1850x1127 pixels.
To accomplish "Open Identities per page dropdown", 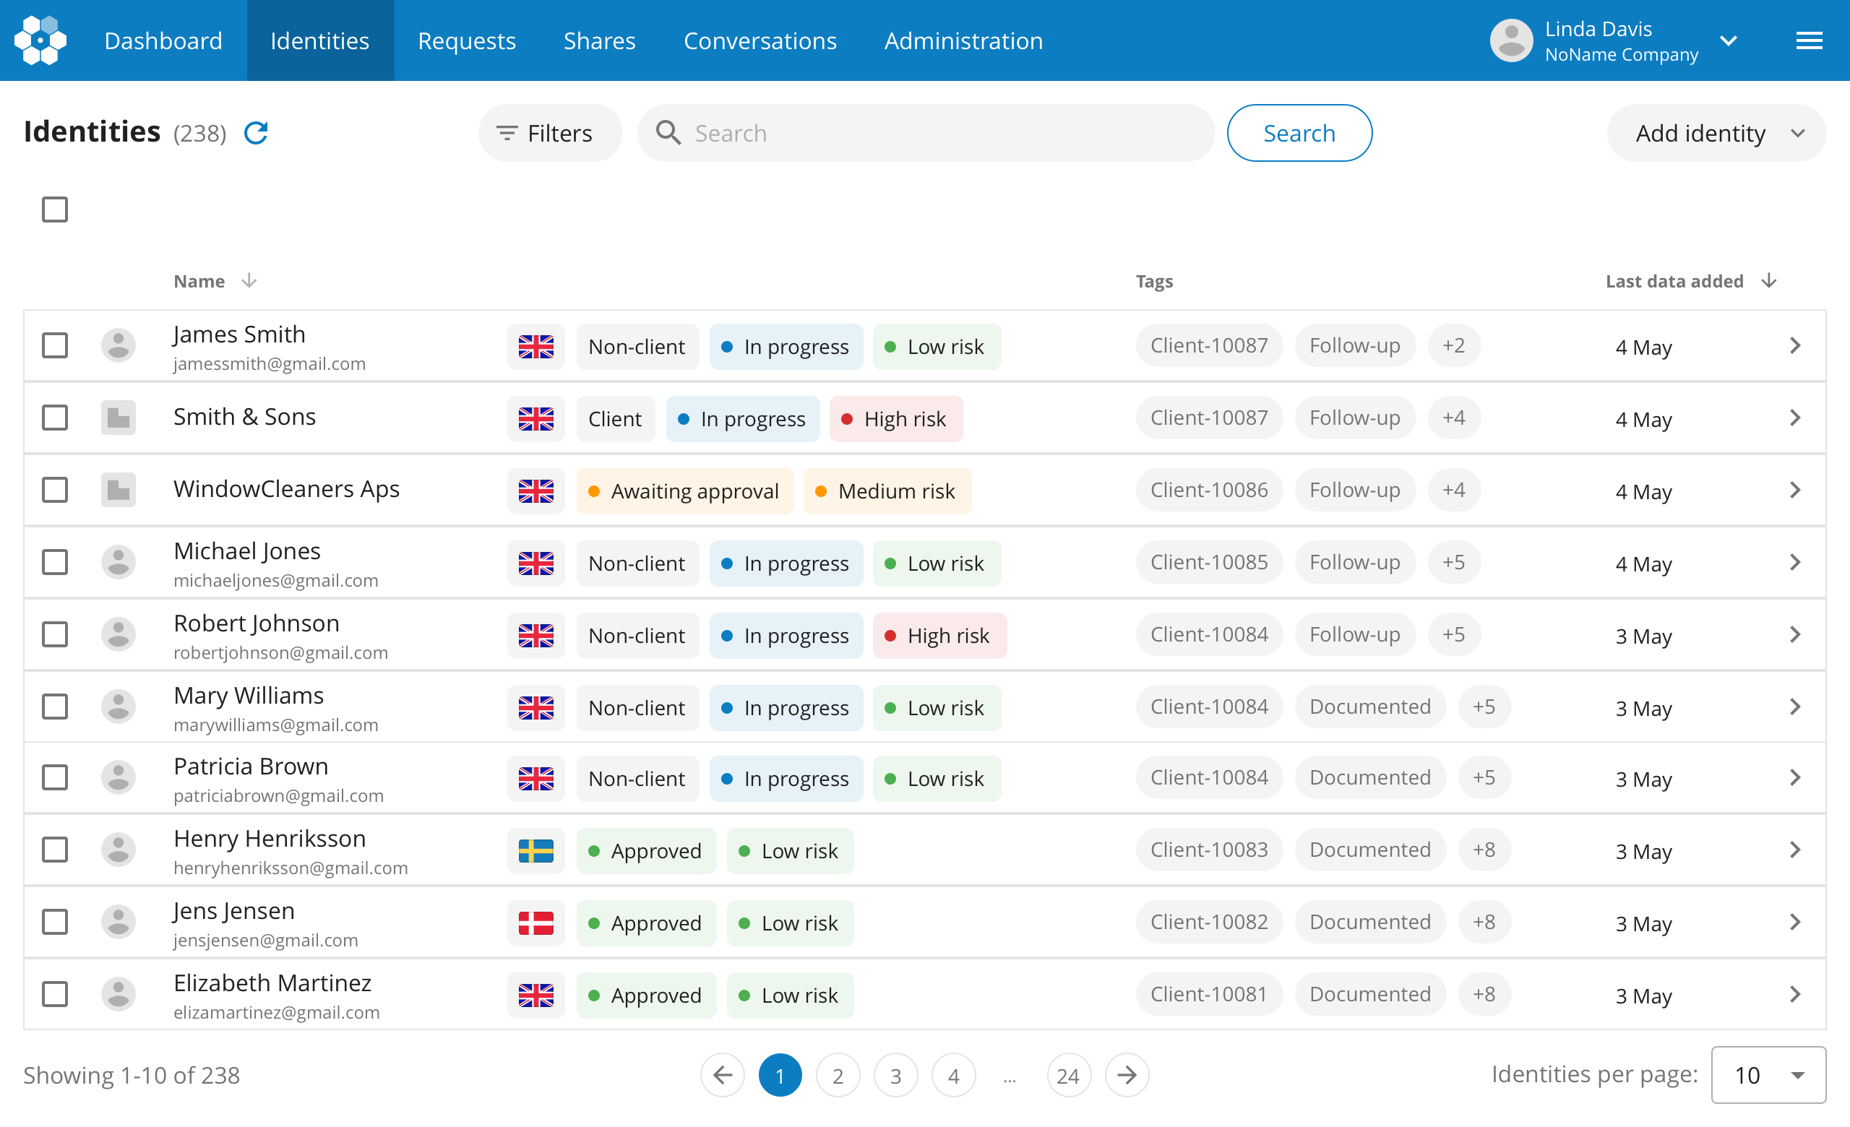I will click(x=1768, y=1074).
